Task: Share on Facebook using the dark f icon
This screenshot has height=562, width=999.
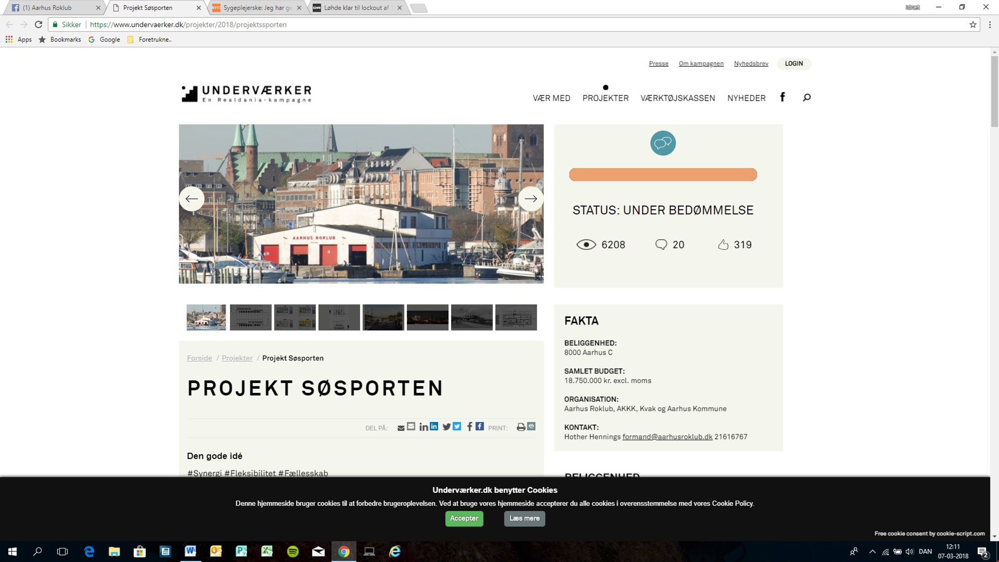Action: click(469, 427)
